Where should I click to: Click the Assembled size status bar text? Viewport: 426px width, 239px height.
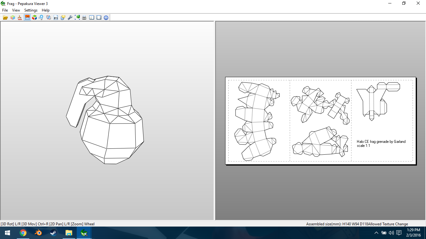(x=337, y=224)
